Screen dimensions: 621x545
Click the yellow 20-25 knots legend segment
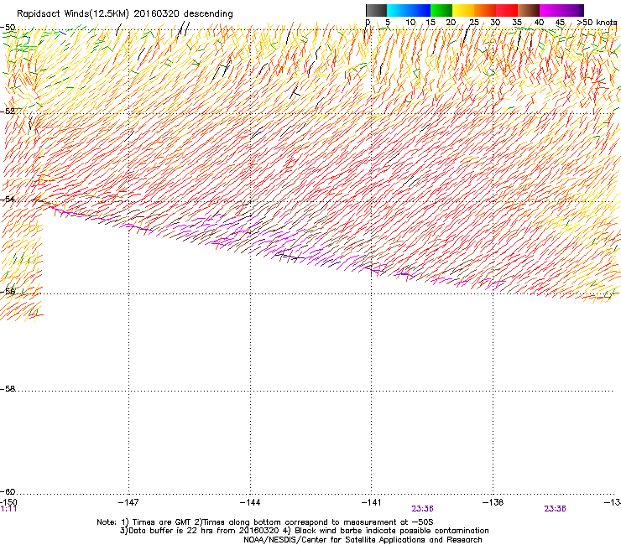point(463,10)
